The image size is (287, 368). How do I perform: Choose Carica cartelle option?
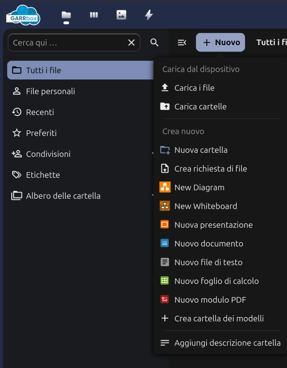(200, 107)
